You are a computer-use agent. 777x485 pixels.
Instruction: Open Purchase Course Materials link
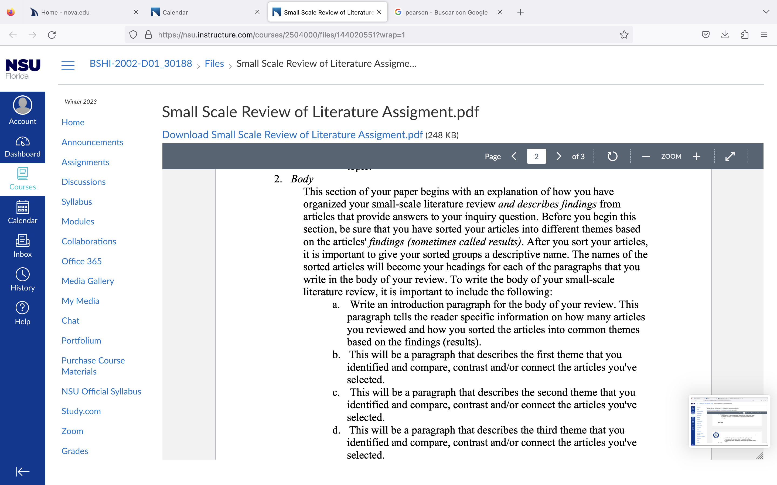pyautogui.click(x=93, y=366)
